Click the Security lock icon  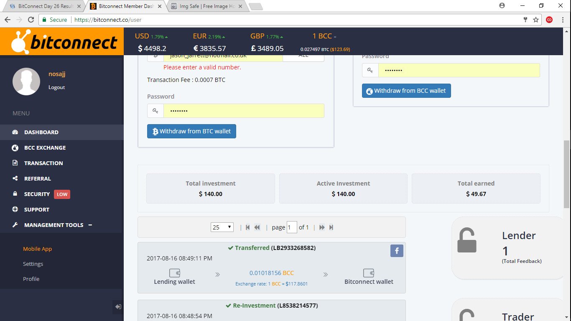coord(15,194)
